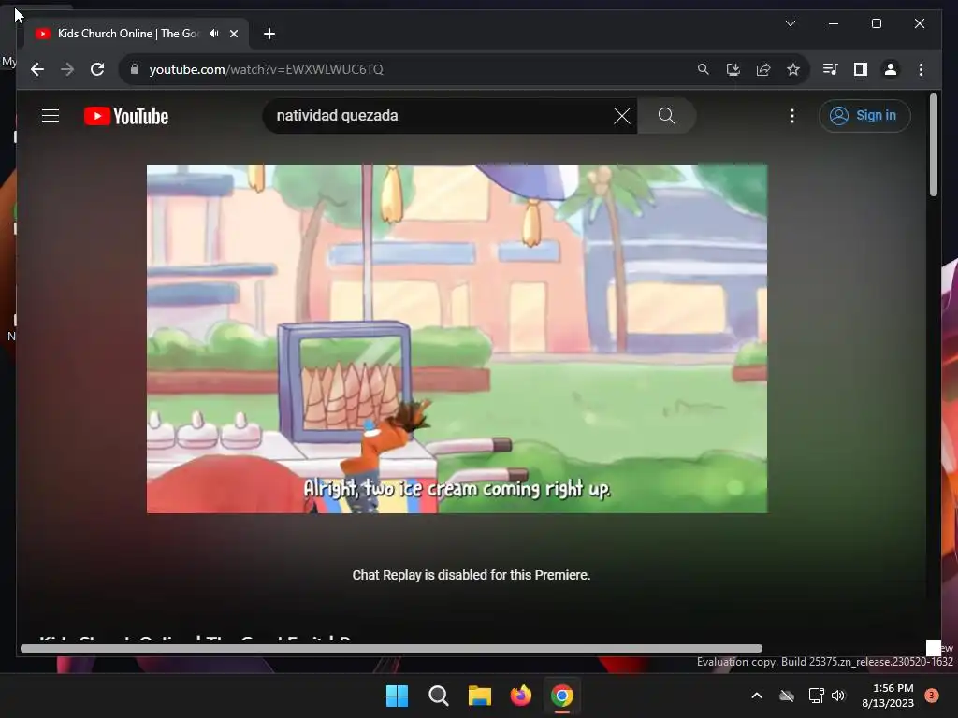Open Chrome three-dot customize menu
The height and width of the screenshot is (718, 958).
[921, 69]
